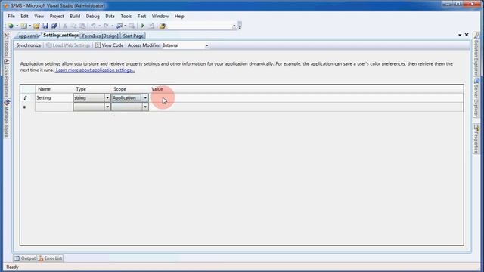The height and width of the screenshot is (272, 484).
Task: Click the toolbar icon right of Start Debugging
Action: [x=151, y=26]
